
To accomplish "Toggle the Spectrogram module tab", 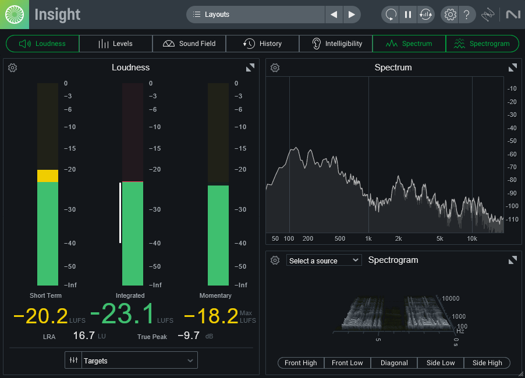I will click(x=483, y=44).
